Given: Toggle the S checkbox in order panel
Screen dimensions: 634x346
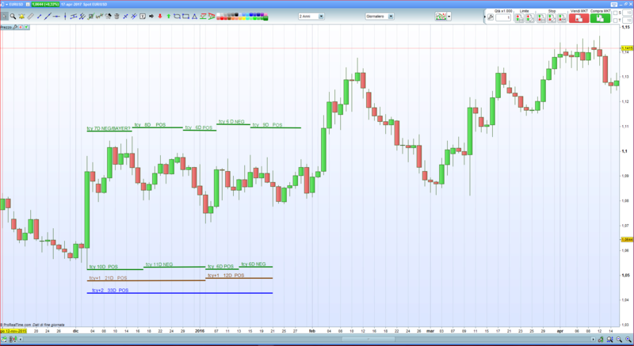Looking at the screenshot, I should pos(616,13).
